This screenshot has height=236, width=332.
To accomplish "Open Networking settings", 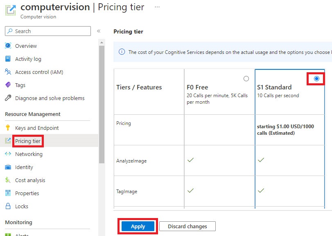I will point(29,154).
